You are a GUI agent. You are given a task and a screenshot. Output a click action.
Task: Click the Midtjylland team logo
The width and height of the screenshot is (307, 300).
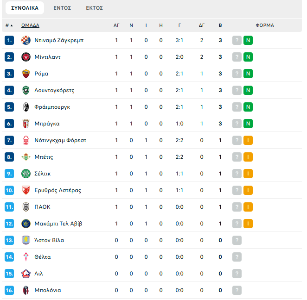[x=26, y=57]
